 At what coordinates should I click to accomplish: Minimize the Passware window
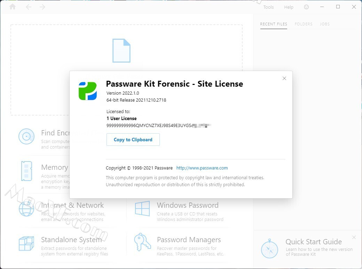(x=322, y=7)
